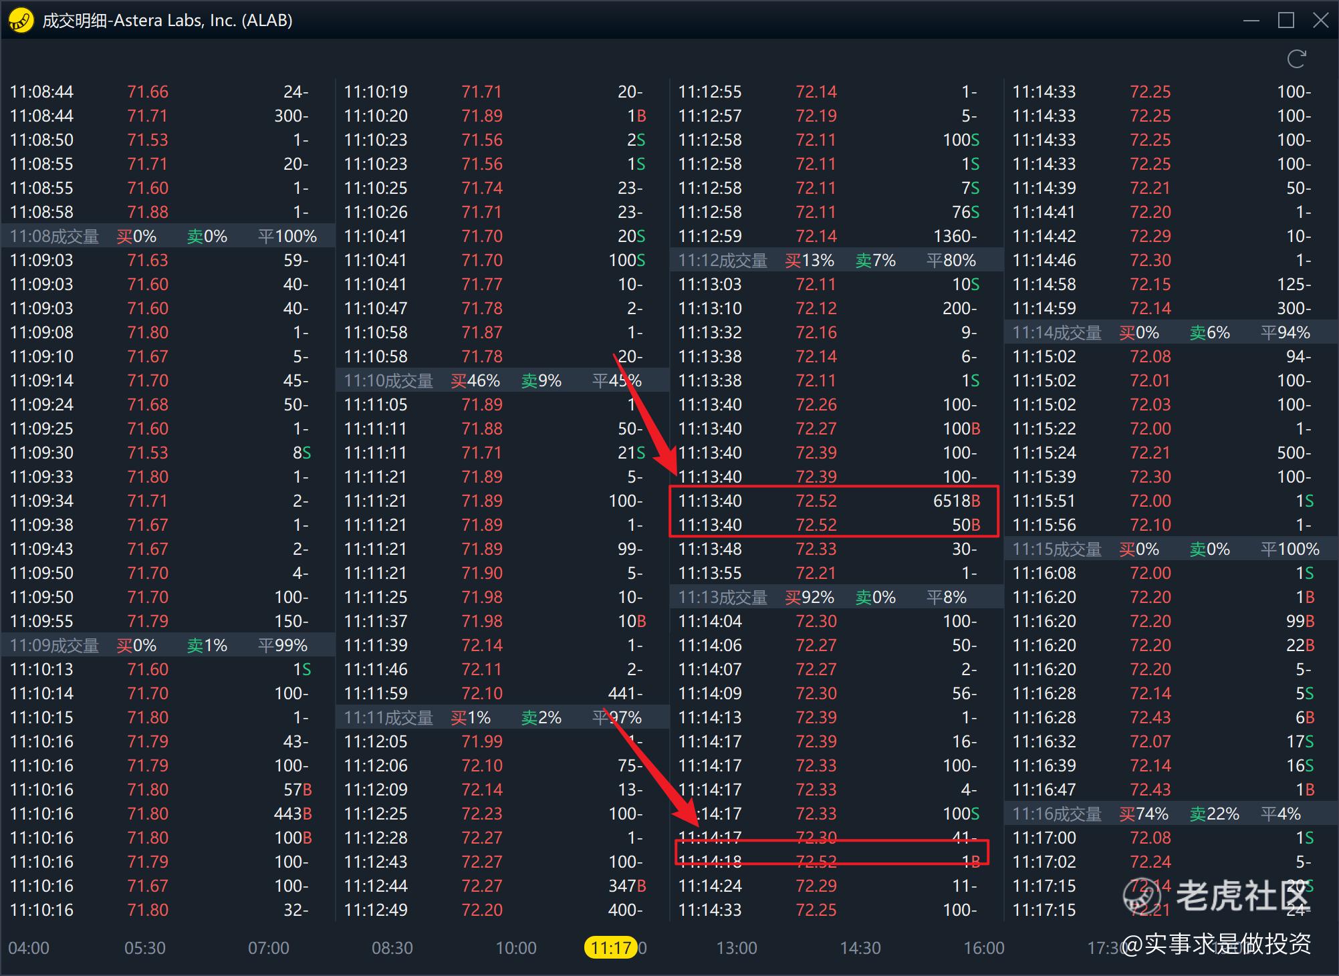This screenshot has height=976, width=1339.
Task: Click the 11:15成交量 summary row
Action: pyautogui.click(x=1171, y=549)
